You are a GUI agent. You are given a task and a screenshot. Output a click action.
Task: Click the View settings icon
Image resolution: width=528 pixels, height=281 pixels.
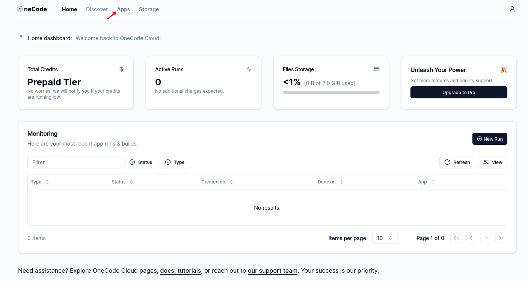point(486,162)
